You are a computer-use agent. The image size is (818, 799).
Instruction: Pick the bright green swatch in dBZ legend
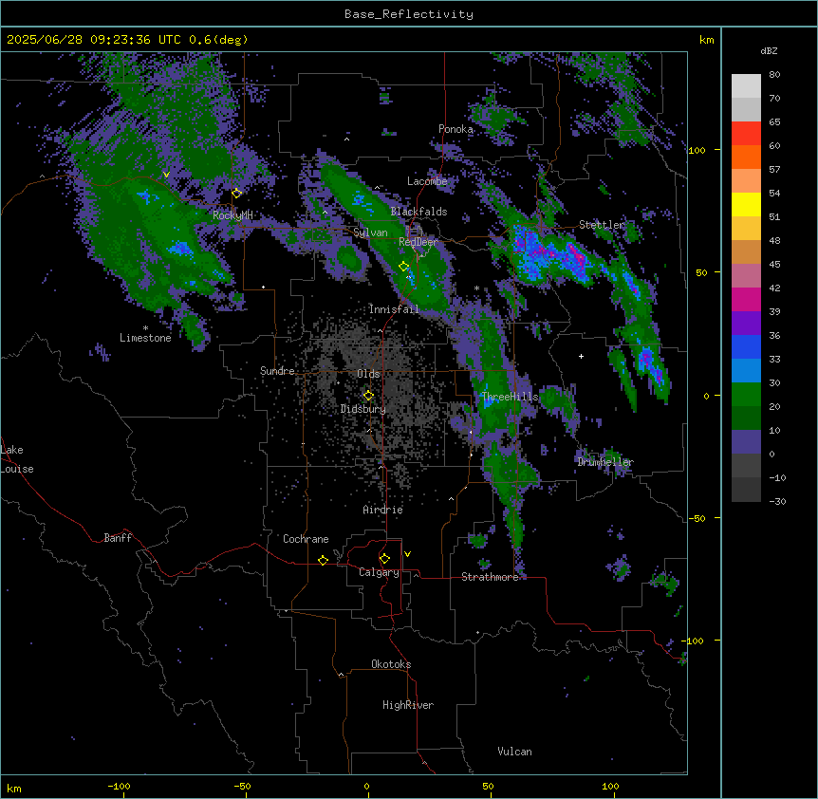pos(746,395)
